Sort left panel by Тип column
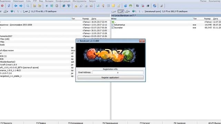The width and height of the screenshot is (221, 124). coord(73,19)
